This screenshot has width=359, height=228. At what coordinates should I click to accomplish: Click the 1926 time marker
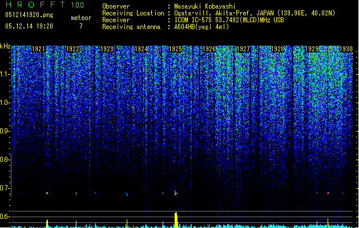tap(209, 49)
